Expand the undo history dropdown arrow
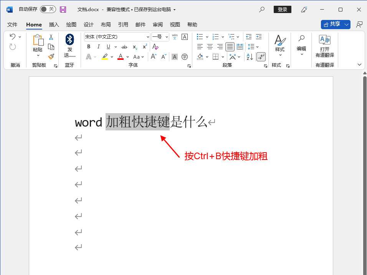 tap(20, 37)
